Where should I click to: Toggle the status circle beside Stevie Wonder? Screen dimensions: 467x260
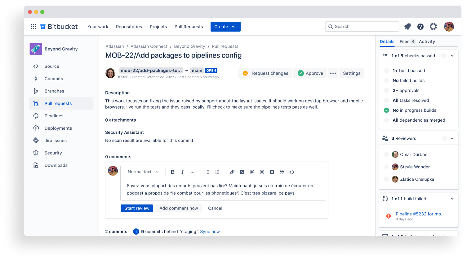click(x=386, y=167)
